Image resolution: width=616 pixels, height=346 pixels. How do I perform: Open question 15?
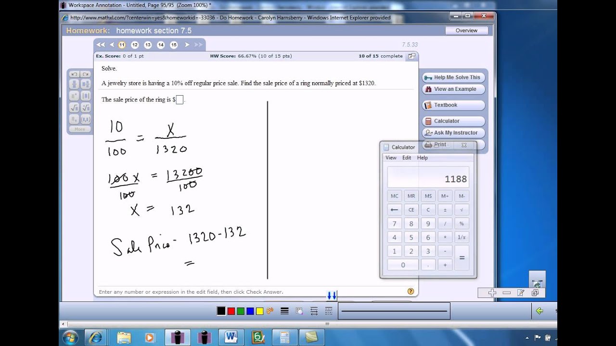coord(174,45)
